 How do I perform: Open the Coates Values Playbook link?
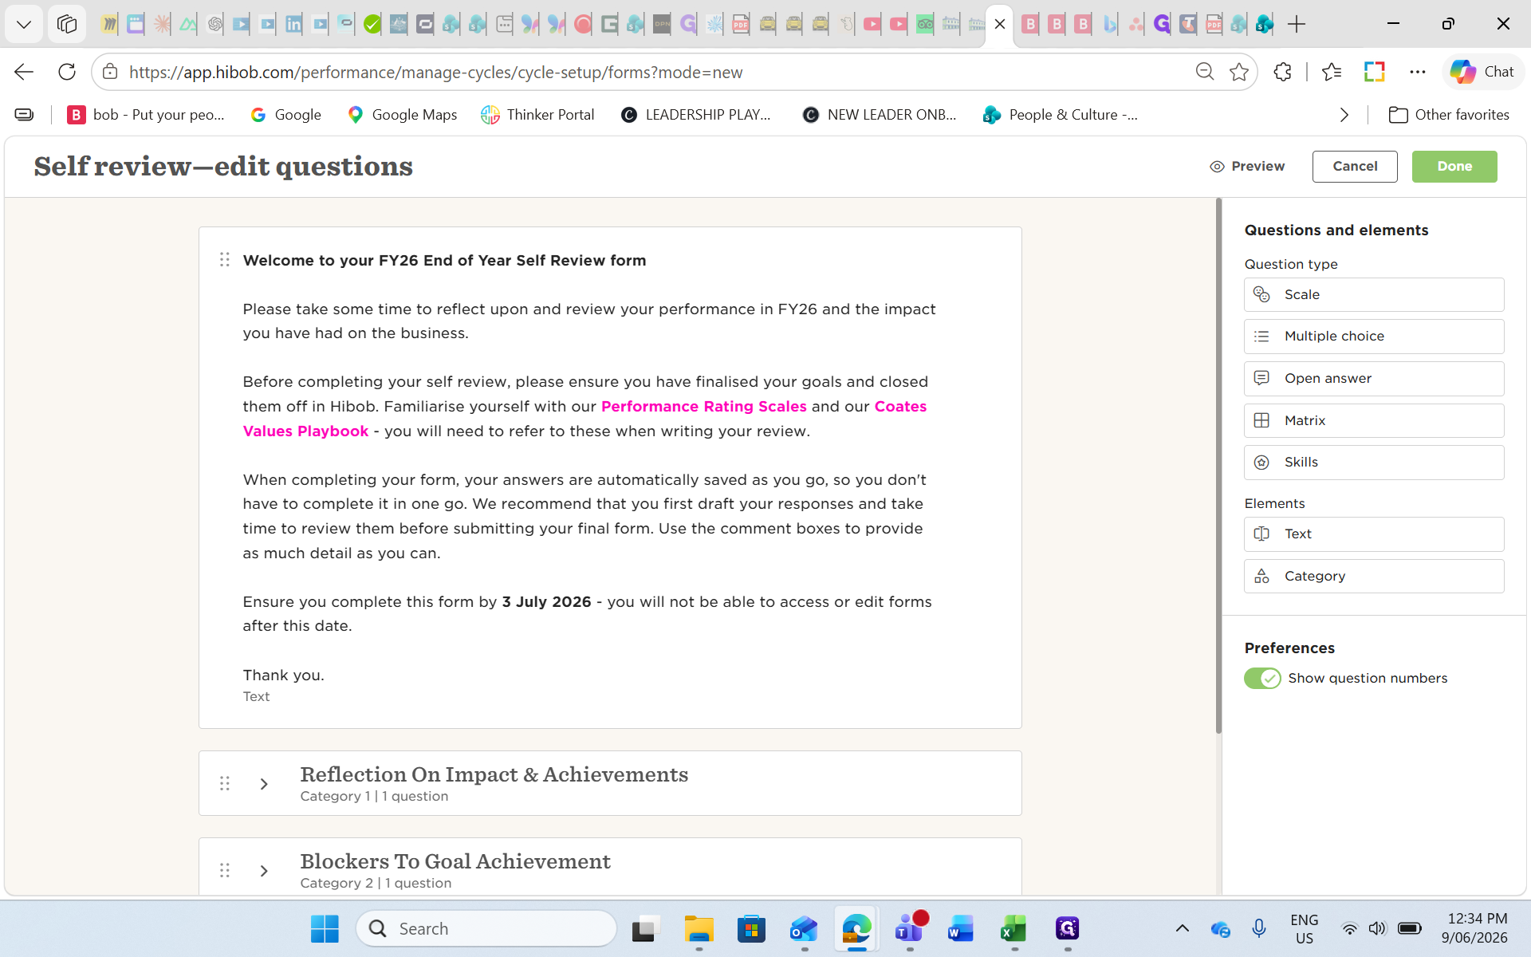pos(900,407)
